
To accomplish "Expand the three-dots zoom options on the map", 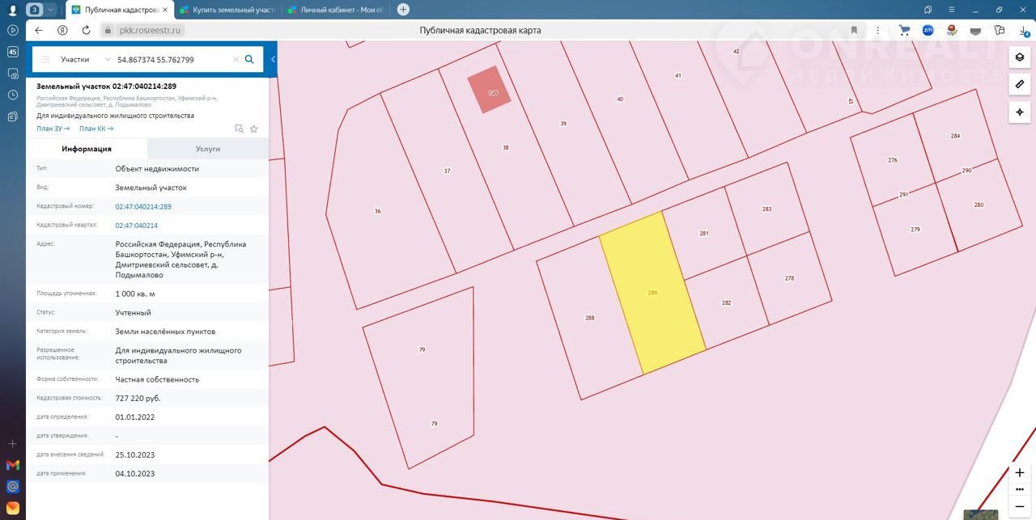I will coord(1020,489).
